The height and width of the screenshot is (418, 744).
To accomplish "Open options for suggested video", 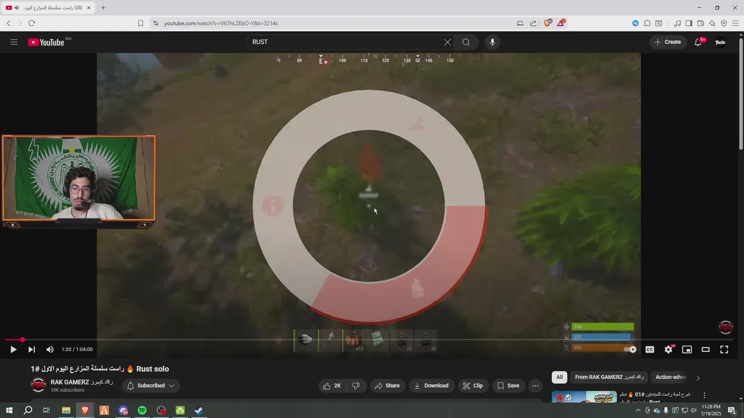I will pos(704,395).
